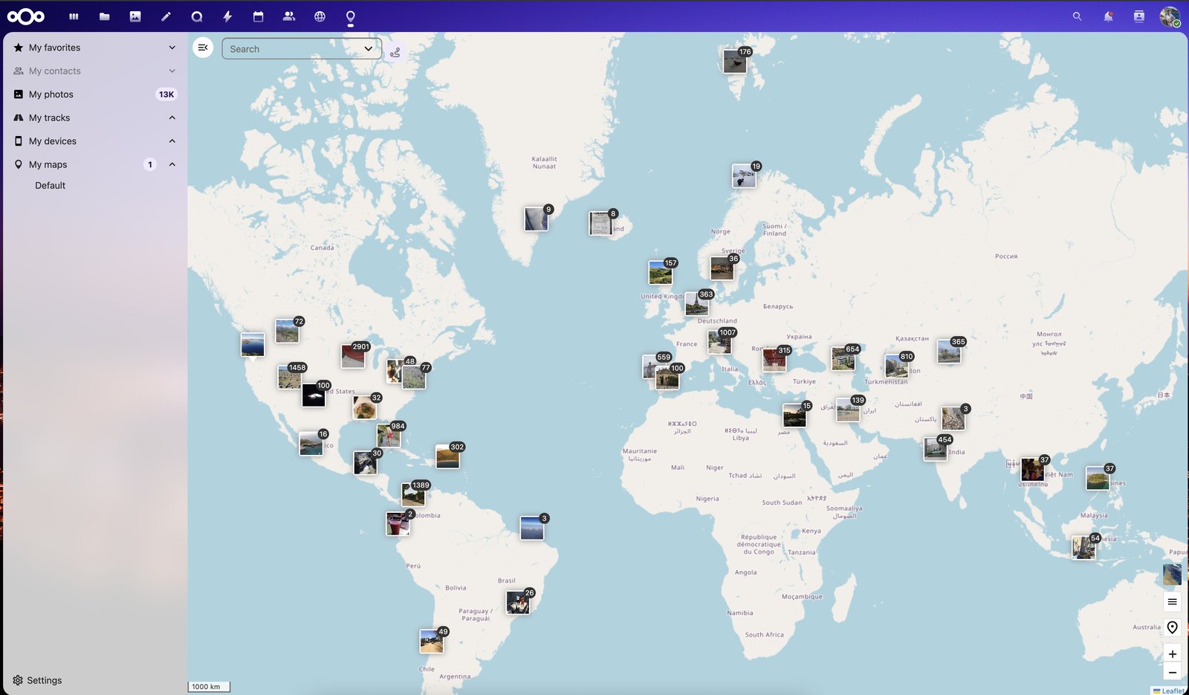Center map on my current location
The image size is (1189, 695).
click(x=1172, y=627)
